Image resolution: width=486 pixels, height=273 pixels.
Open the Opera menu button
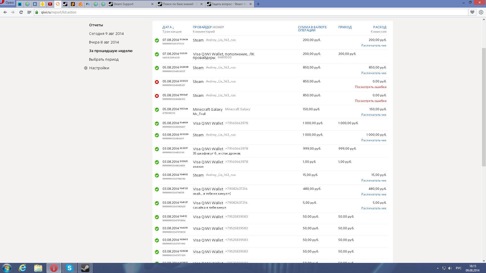[x=8, y=3]
